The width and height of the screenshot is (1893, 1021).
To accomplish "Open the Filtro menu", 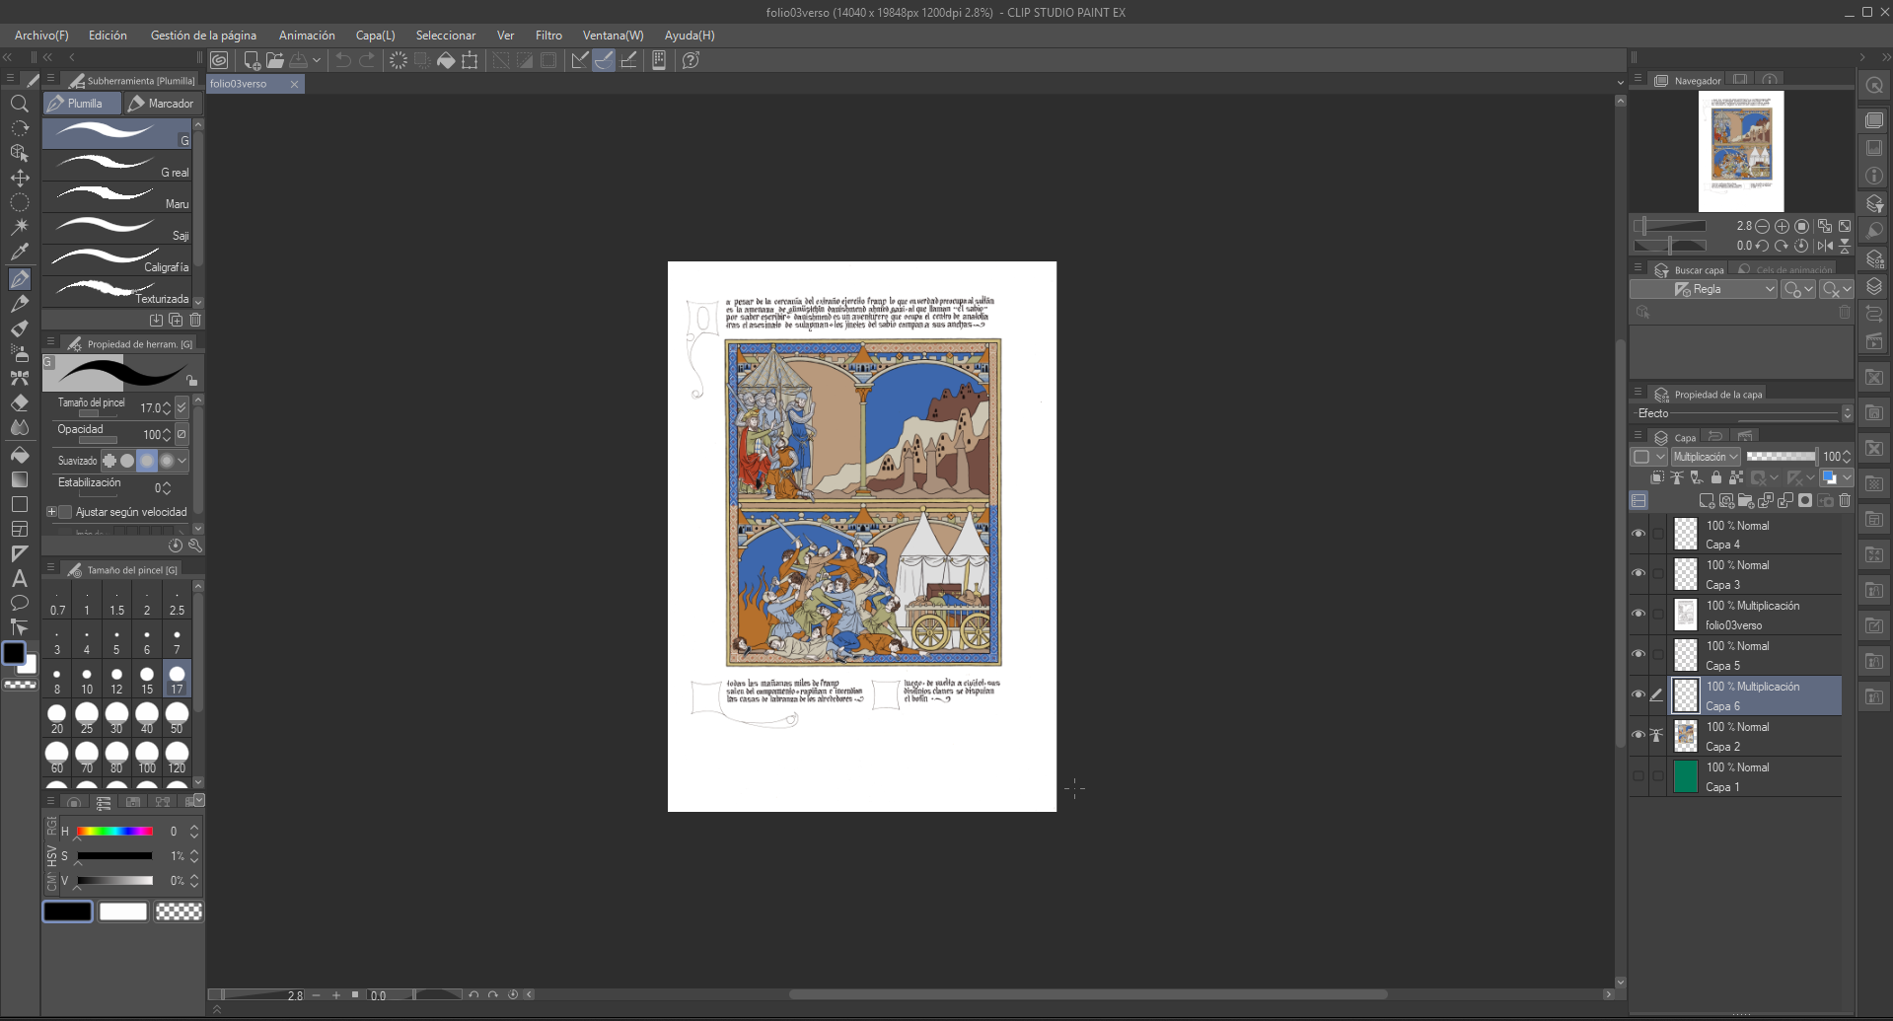I will (548, 36).
